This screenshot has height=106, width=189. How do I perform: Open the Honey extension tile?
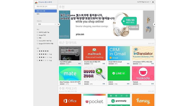pyautogui.click(x=143, y=100)
